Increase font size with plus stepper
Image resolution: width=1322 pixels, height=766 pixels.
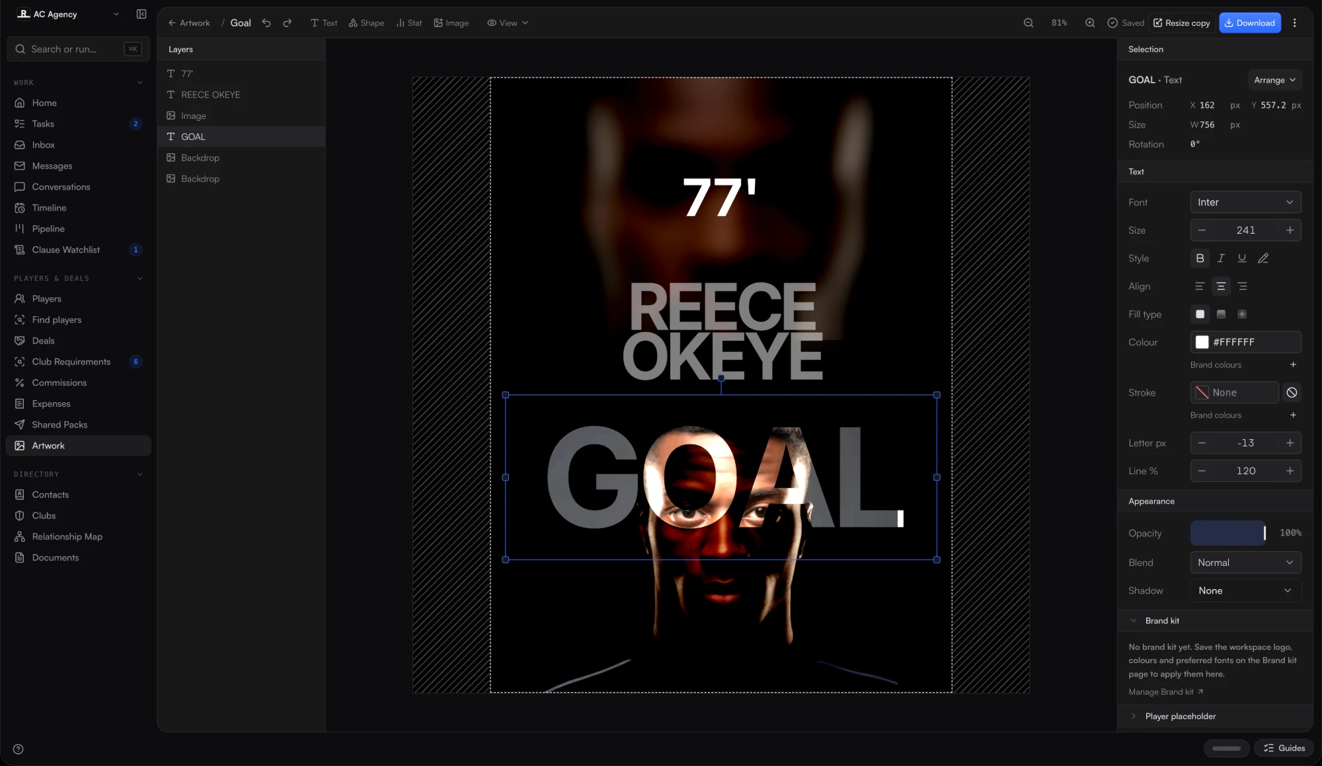tap(1290, 230)
